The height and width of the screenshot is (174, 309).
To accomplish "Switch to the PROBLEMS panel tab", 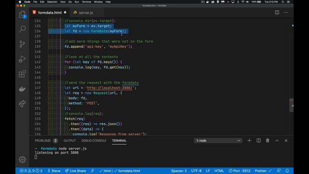I will [x=42, y=141].
